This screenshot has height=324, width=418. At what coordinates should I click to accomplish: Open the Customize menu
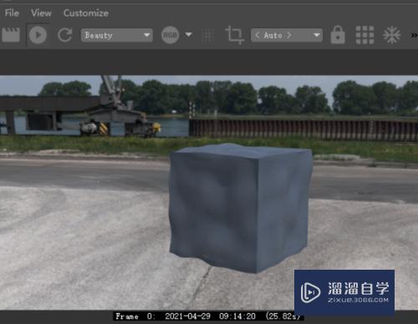click(x=86, y=13)
